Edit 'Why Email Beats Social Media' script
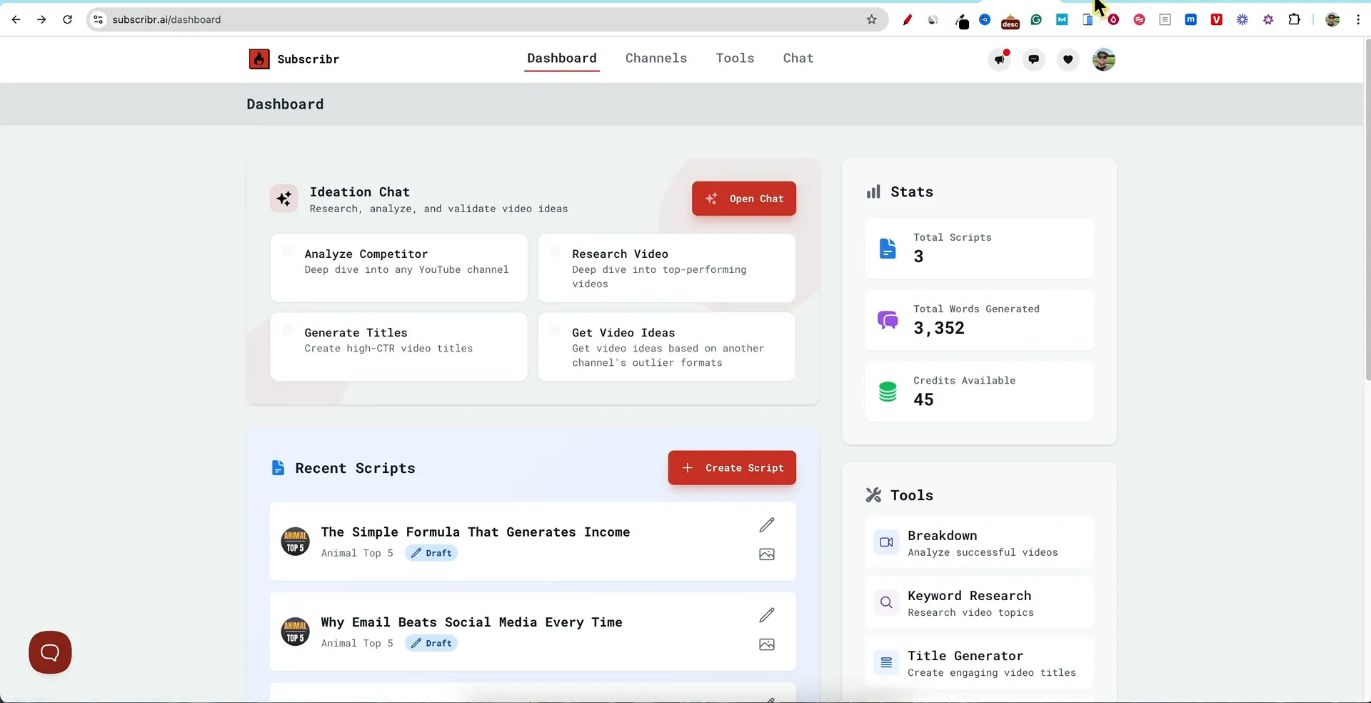 pyautogui.click(x=767, y=615)
